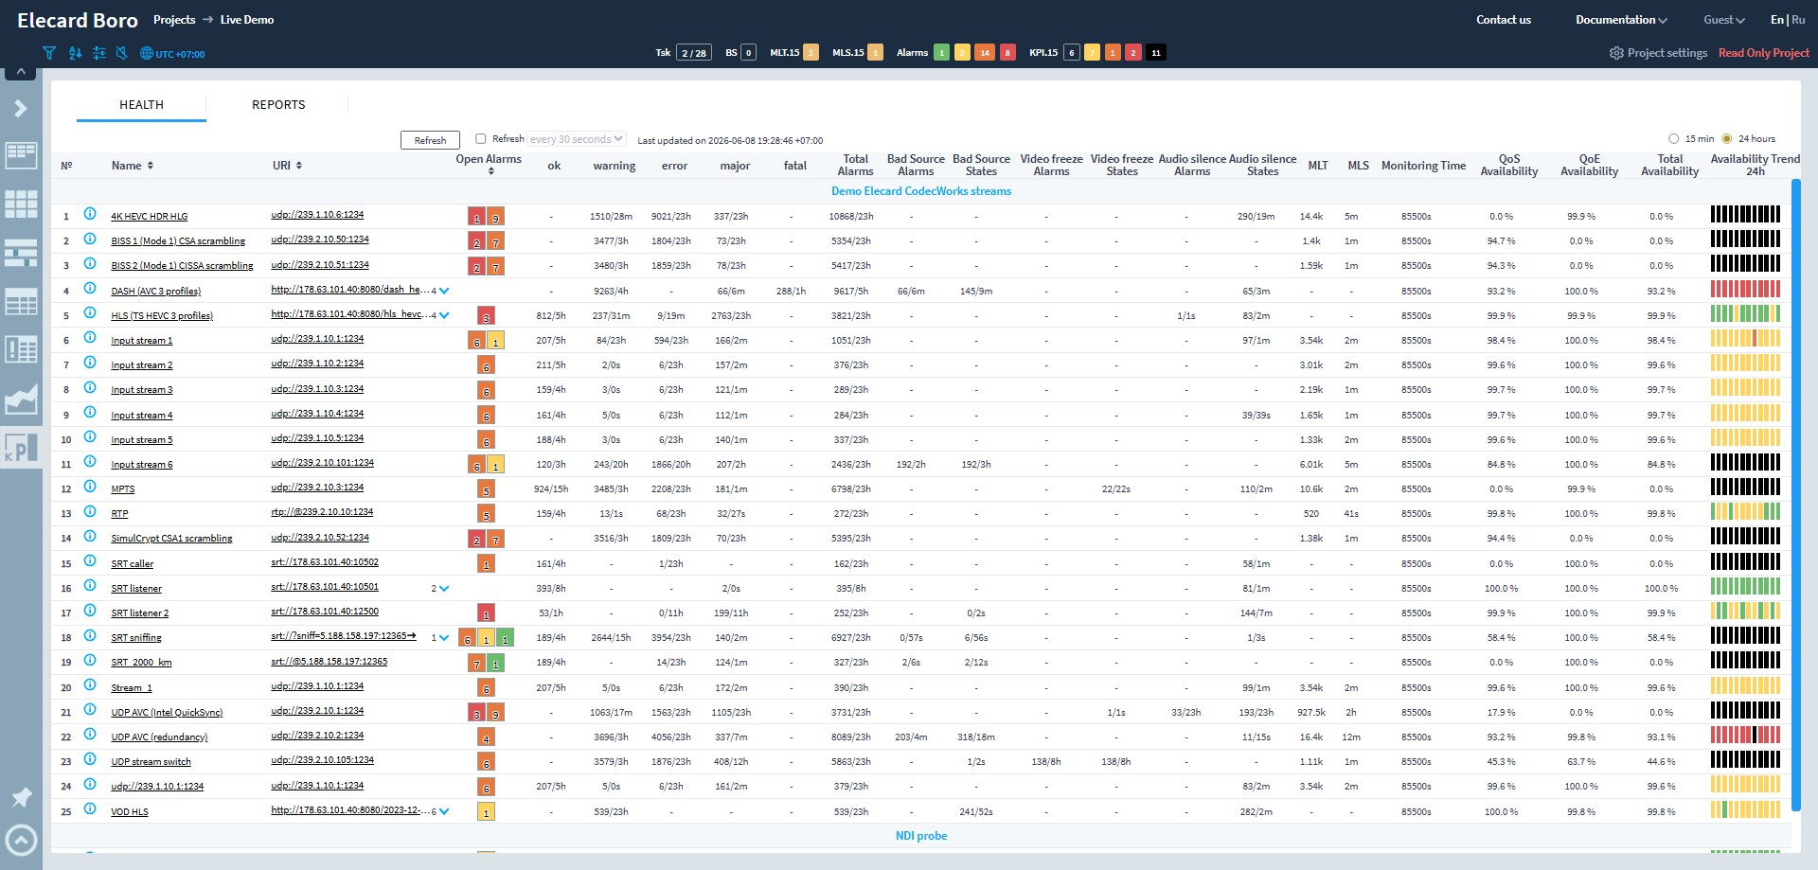Open the Guest user dropdown
Screen dimensions: 1818x870
[x=1724, y=20]
